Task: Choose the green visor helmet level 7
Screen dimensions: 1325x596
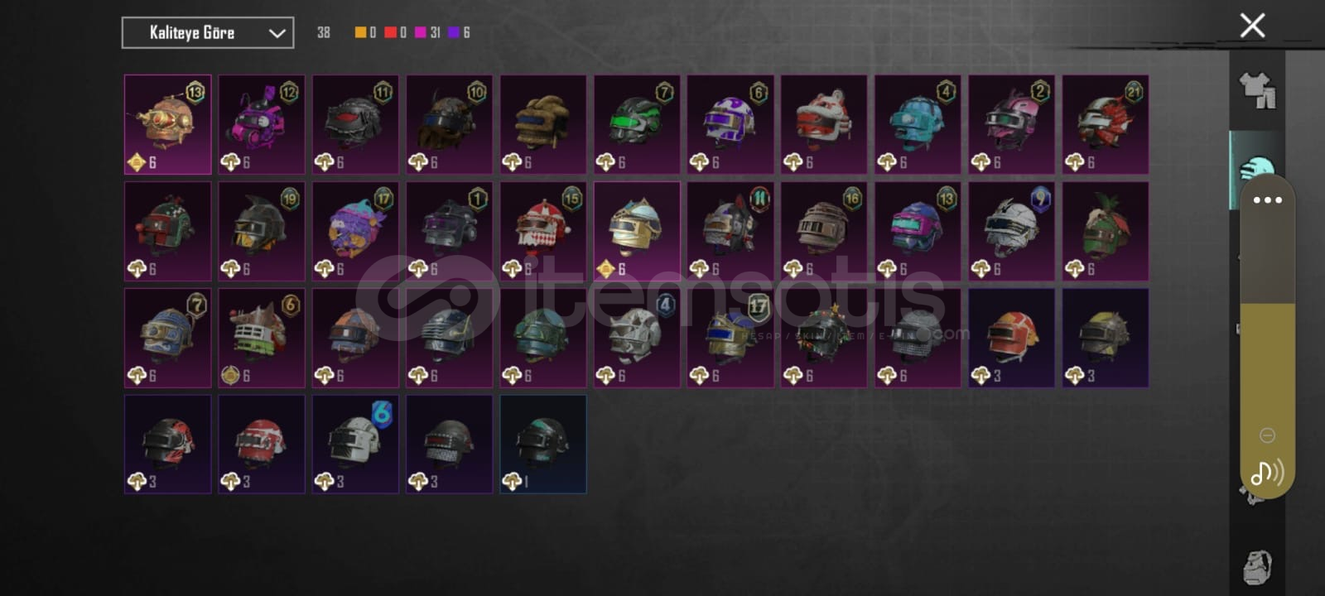Action: 637,125
